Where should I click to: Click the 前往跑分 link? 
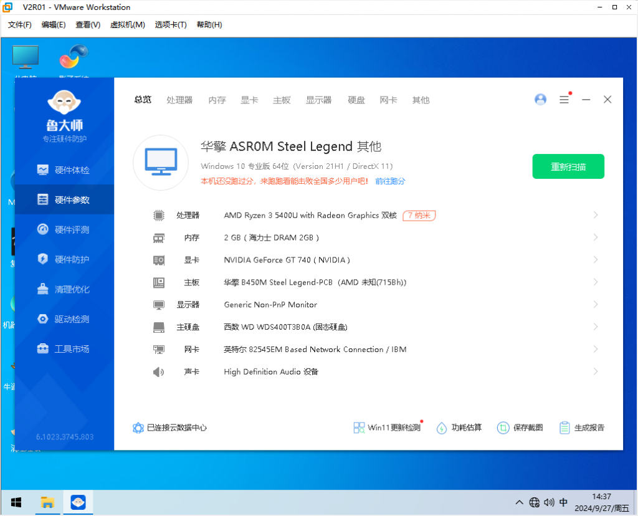(390, 181)
